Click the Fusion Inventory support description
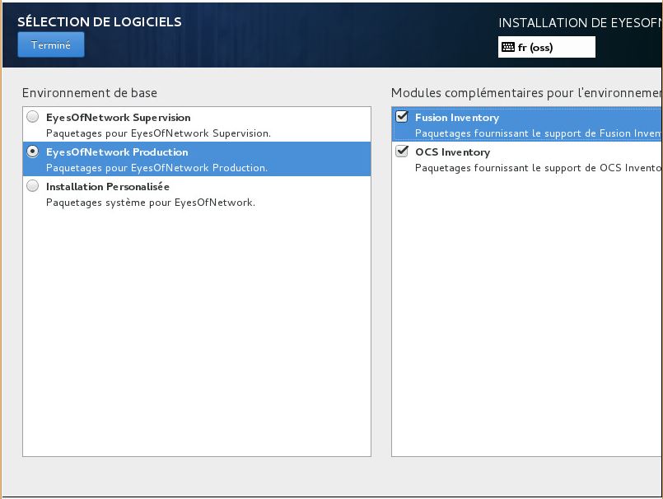Image resolution: width=663 pixels, height=499 pixels. click(x=539, y=133)
